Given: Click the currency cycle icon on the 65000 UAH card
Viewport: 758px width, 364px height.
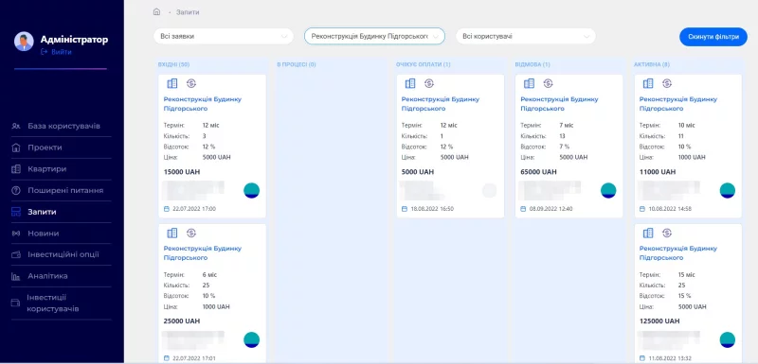Looking at the screenshot, I should click(x=548, y=83).
